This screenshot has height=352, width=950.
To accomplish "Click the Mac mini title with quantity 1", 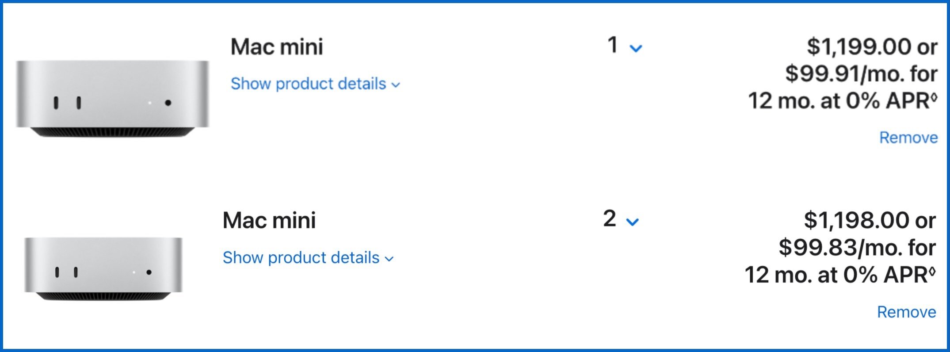I will pyautogui.click(x=277, y=47).
